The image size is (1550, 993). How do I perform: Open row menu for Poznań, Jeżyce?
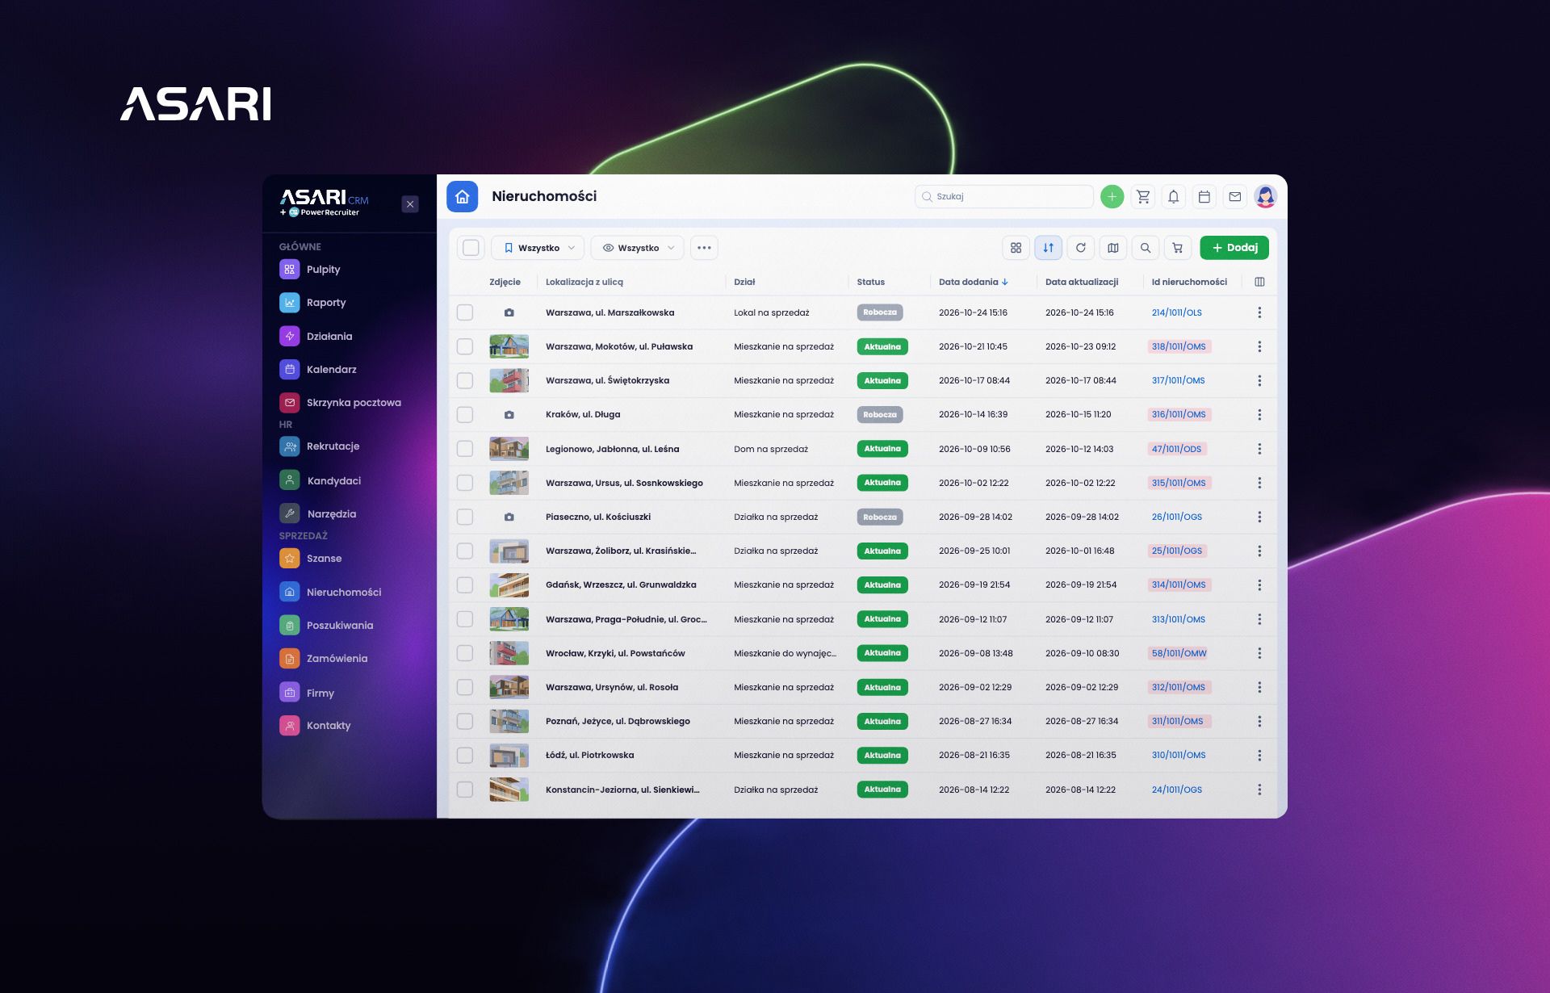pyautogui.click(x=1259, y=721)
